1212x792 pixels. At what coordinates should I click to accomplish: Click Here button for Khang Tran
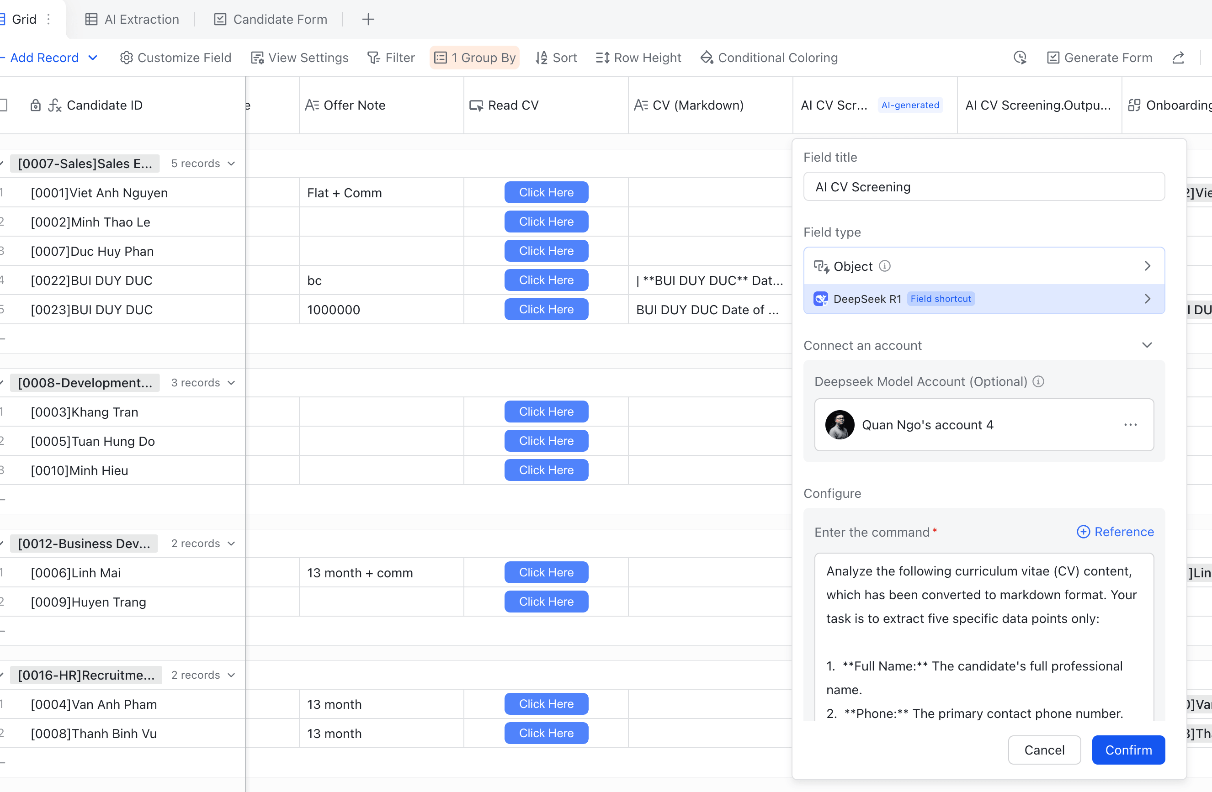click(546, 412)
